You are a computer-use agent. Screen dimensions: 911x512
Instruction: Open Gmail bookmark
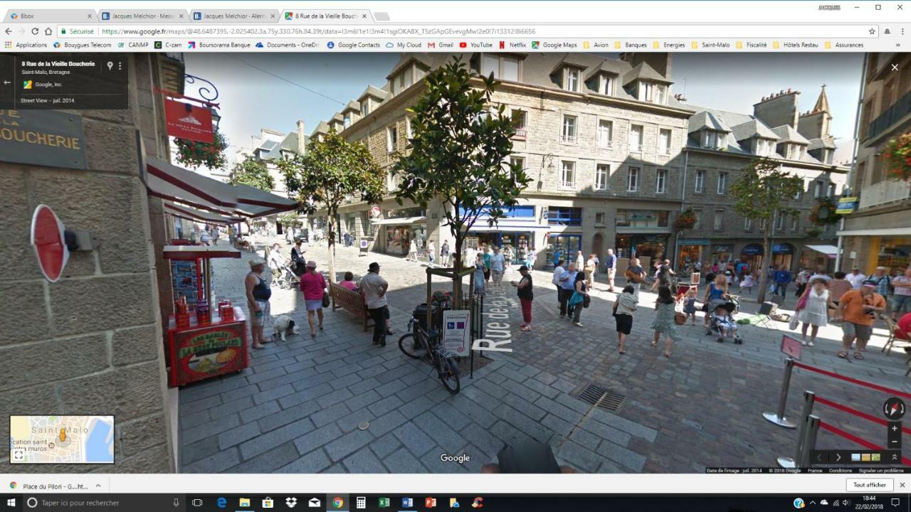click(x=441, y=45)
